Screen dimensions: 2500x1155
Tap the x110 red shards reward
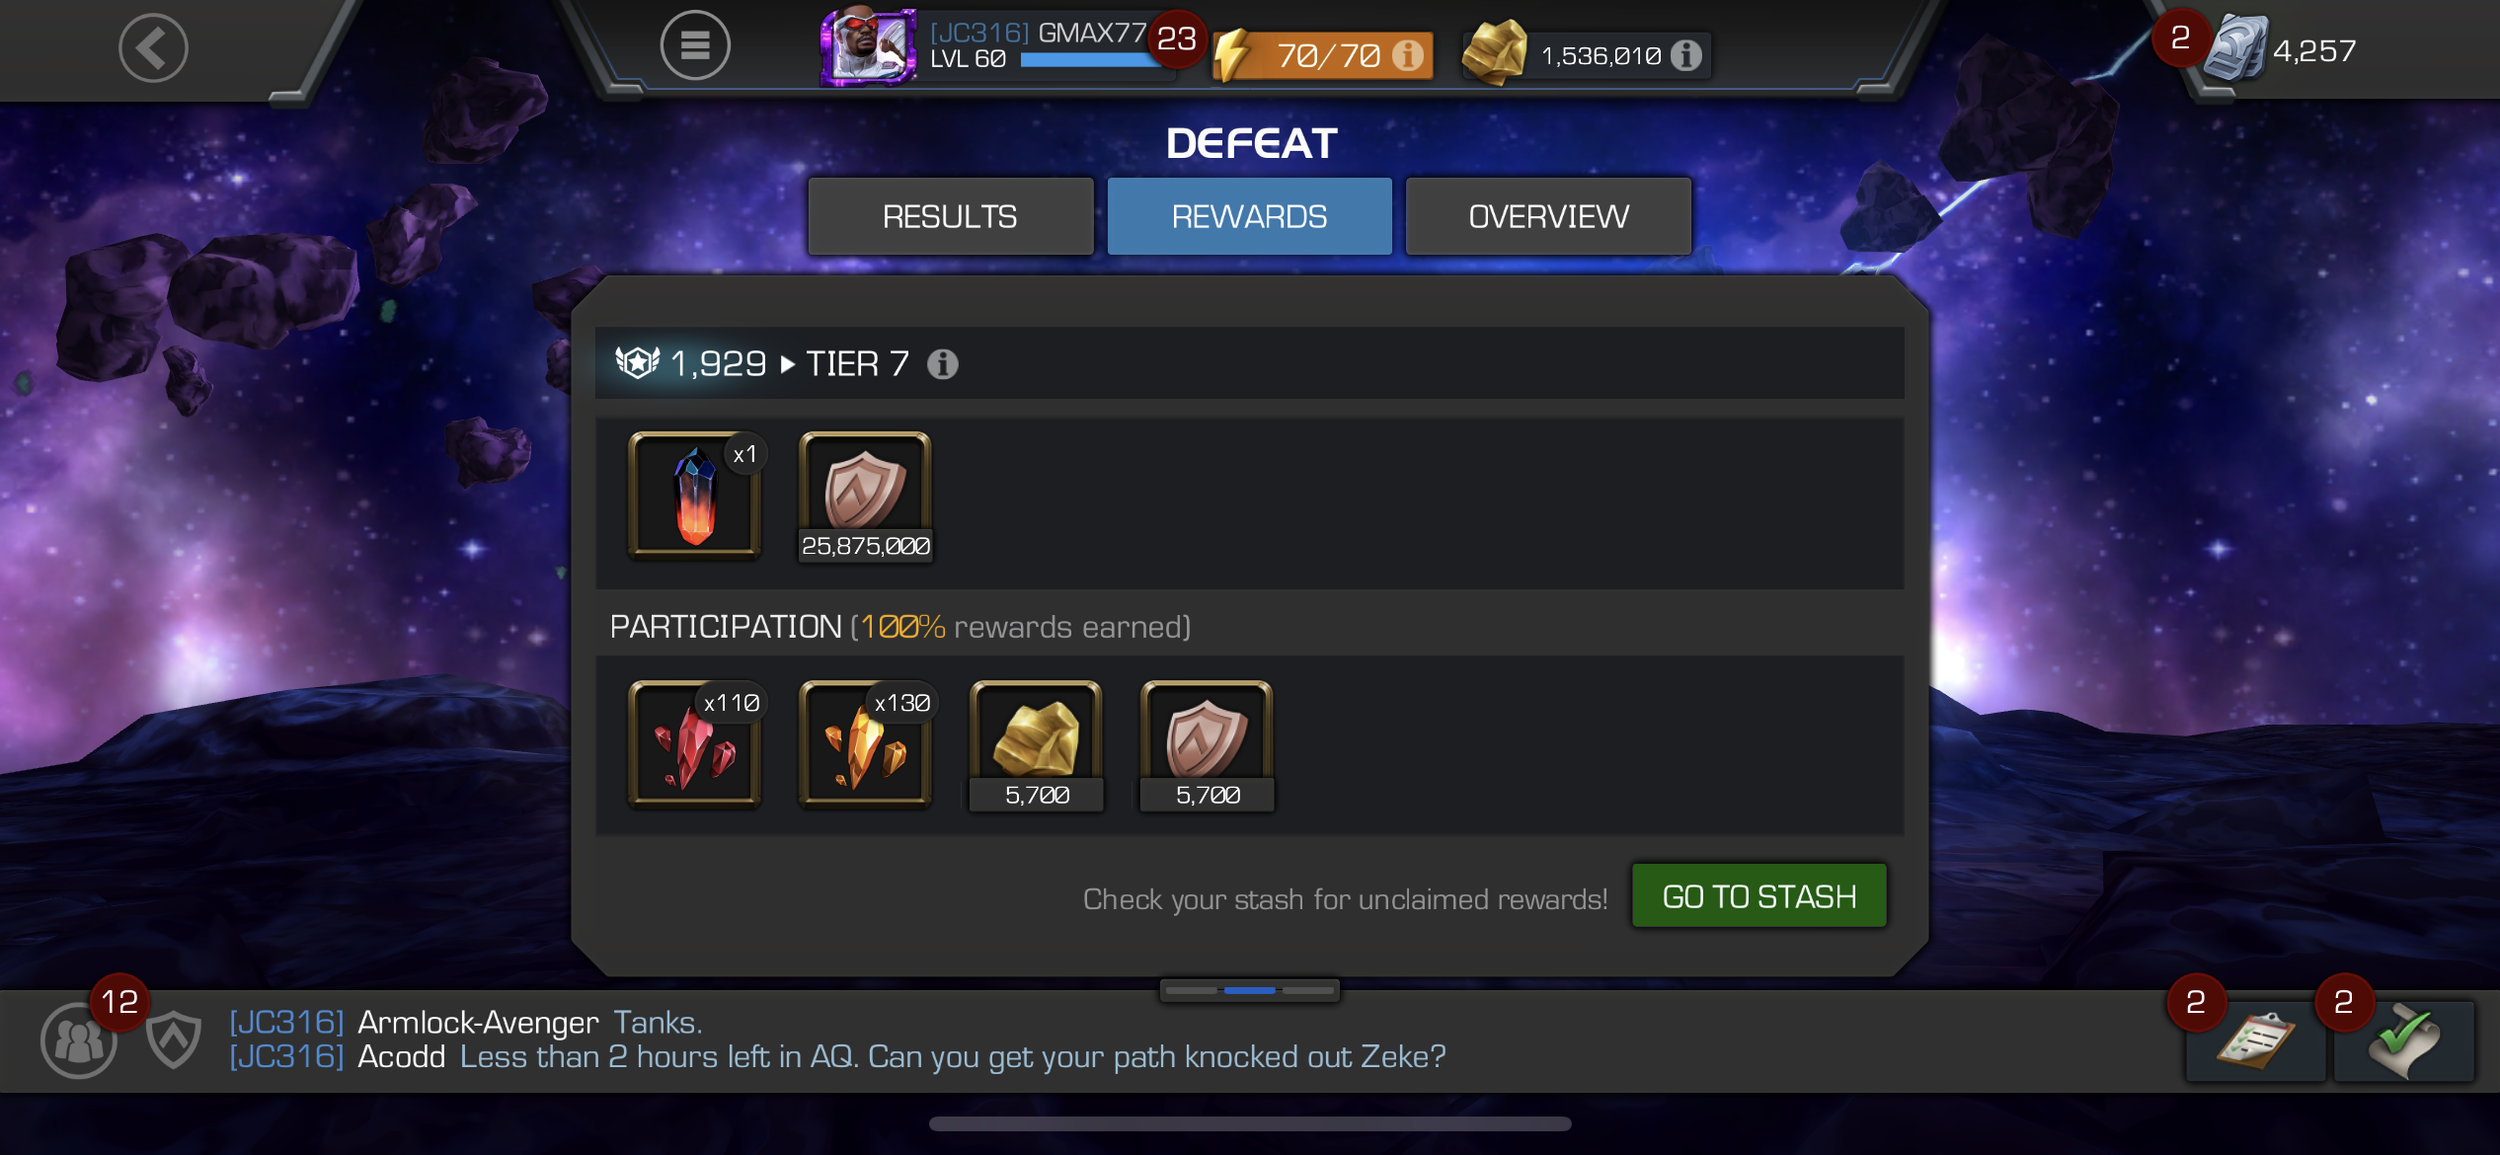[x=695, y=745]
